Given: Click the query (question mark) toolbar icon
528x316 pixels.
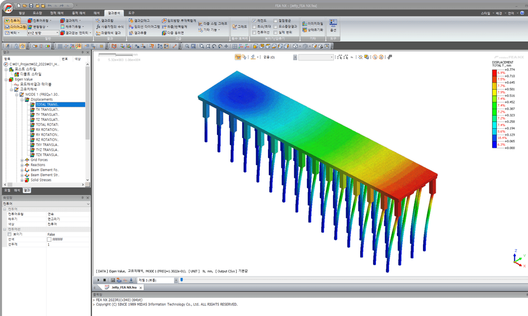Looking at the screenshot, I should click(x=152, y=46).
